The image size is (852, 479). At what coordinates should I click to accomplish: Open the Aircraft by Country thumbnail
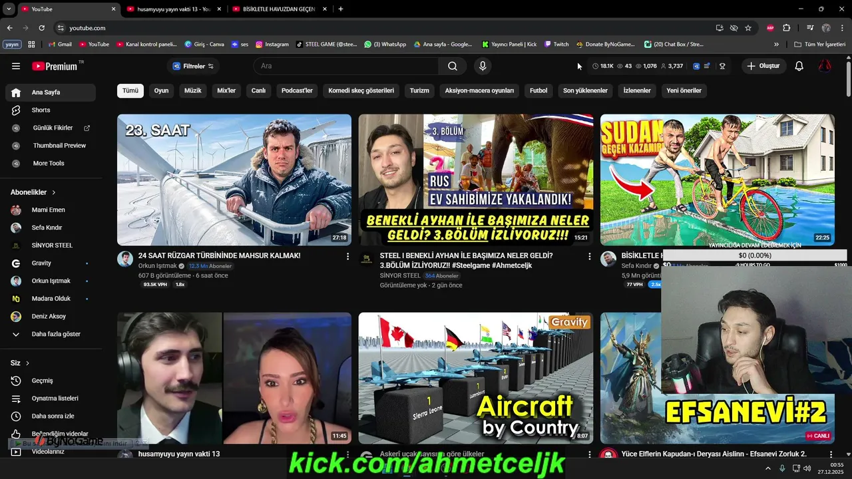point(475,378)
